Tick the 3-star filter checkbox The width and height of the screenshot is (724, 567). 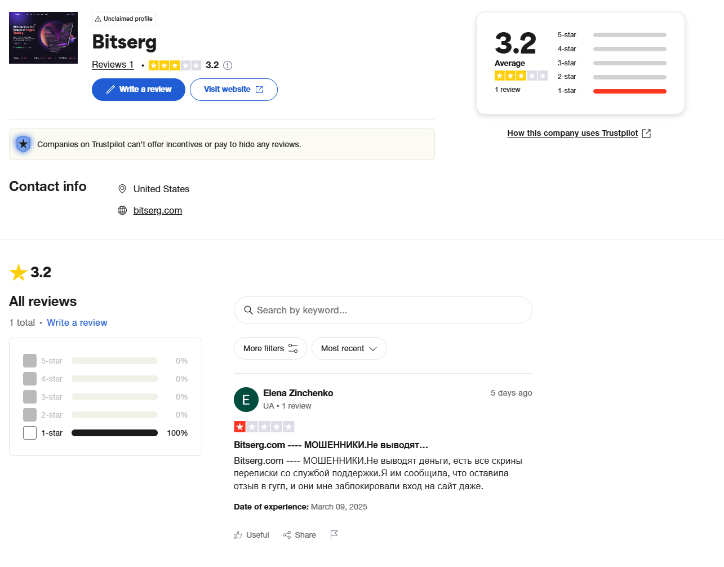(30, 397)
